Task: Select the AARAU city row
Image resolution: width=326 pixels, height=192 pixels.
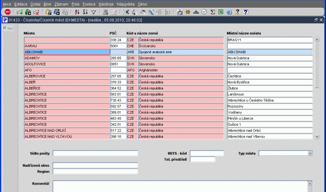Action: pos(67,46)
